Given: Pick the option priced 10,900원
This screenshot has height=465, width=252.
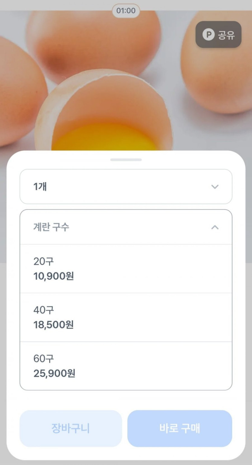Looking at the screenshot, I should (x=54, y=276).
